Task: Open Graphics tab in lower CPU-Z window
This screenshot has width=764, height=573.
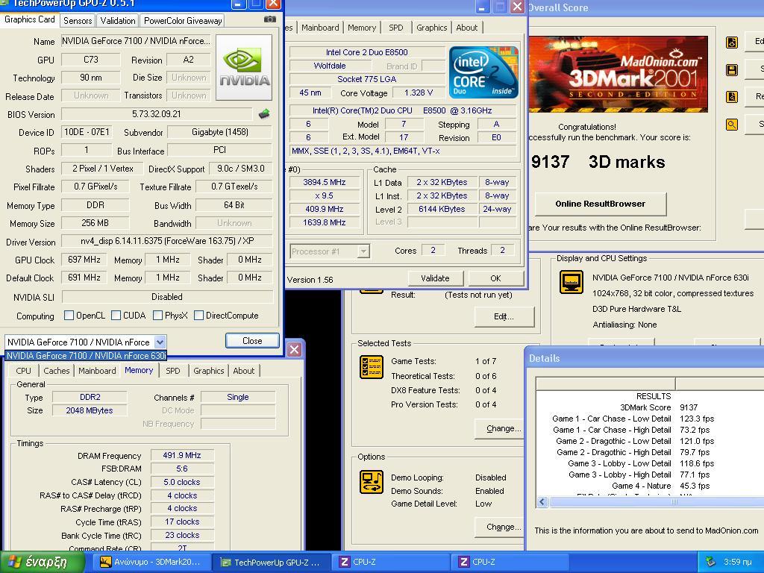Action: (209, 371)
